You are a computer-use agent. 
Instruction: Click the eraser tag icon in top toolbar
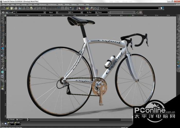[79, 8]
